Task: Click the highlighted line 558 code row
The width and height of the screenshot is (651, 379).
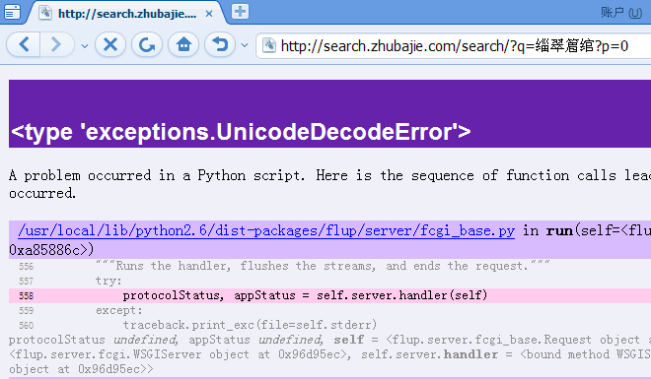Action: click(x=329, y=295)
